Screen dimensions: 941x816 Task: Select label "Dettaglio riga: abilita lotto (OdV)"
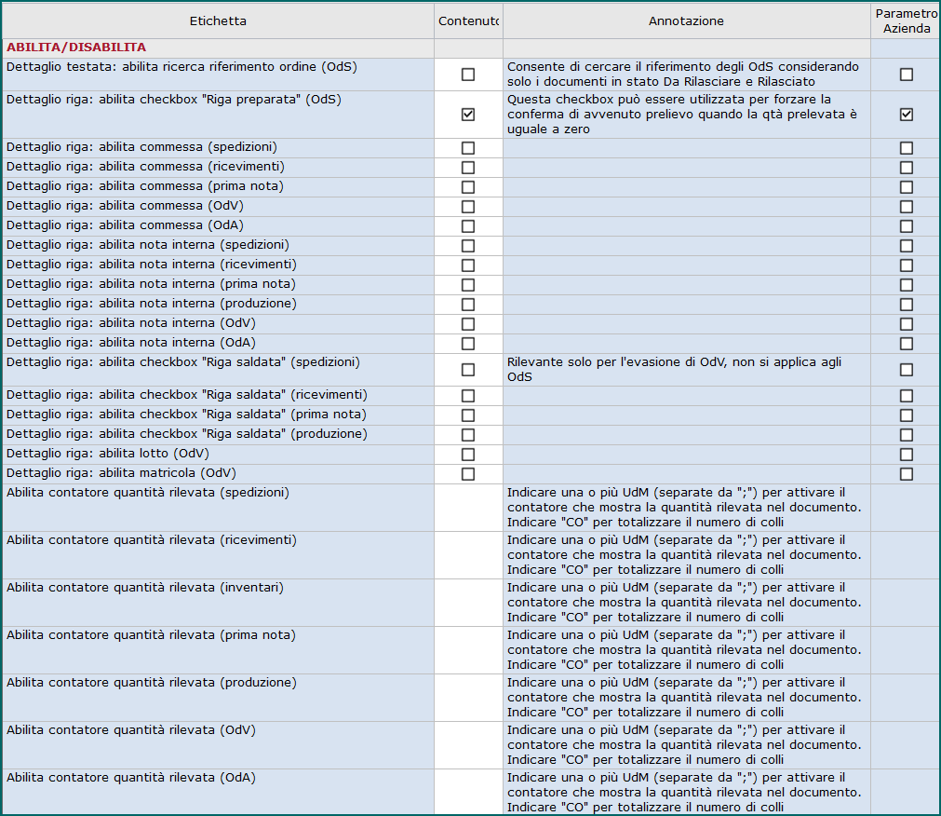108,454
